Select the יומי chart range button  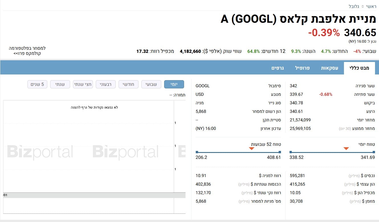coord(174,84)
